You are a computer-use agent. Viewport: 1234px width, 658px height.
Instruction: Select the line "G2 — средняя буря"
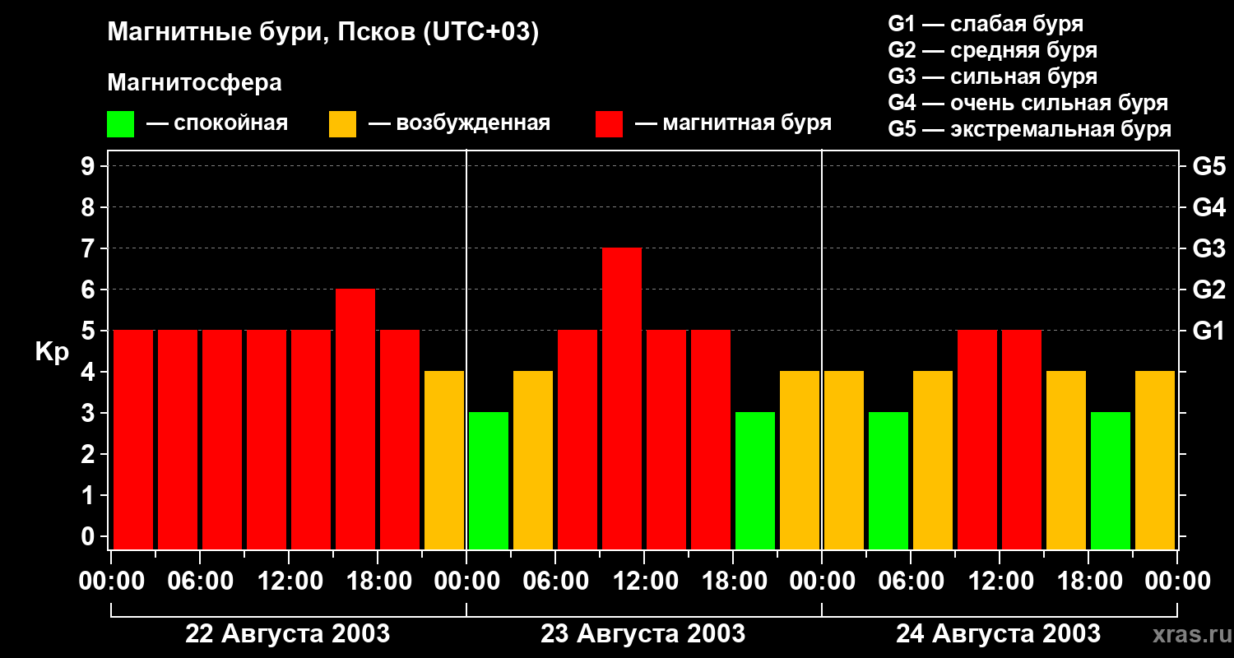[992, 50]
